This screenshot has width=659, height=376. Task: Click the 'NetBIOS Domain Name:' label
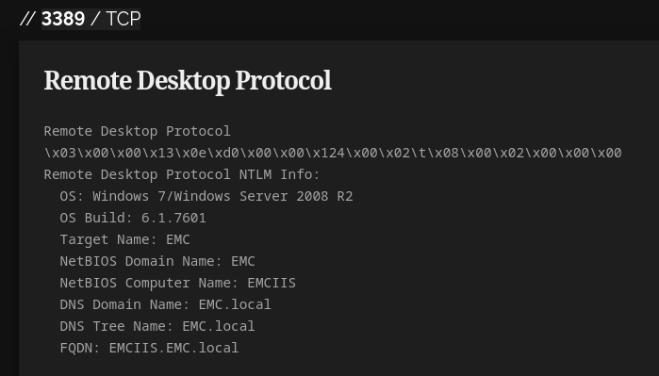(x=140, y=261)
